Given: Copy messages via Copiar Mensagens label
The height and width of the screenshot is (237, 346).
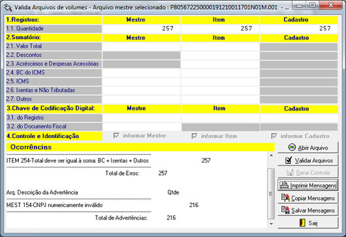Looking at the screenshot, I should pyautogui.click(x=313, y=199).
